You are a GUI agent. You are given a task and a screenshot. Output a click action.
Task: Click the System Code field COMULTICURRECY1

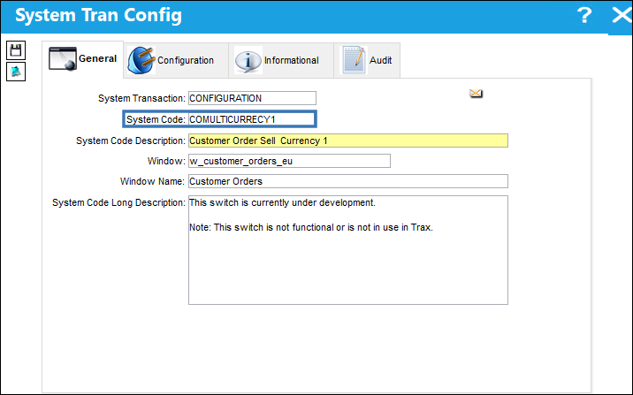pyautogui.click(x=251, y=119)
